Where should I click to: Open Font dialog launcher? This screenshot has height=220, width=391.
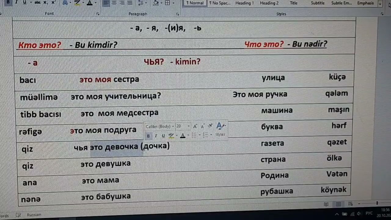click(98, 14)
